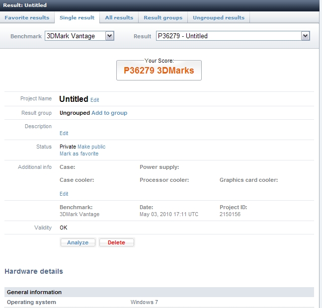Image resolution: width=322 pixels, height=308 pixels.
Task: Open the Result groups tab
Action: tap(163, 18)
